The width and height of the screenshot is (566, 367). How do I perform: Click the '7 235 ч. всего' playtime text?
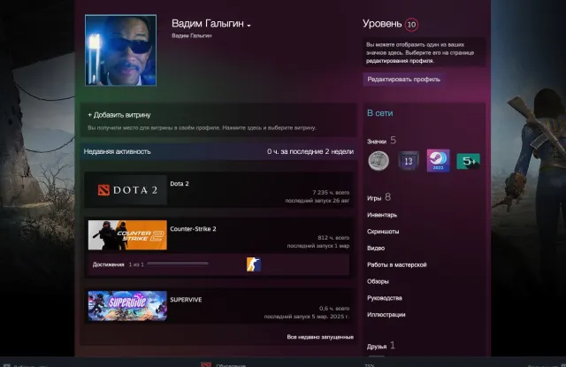[331, 192]
